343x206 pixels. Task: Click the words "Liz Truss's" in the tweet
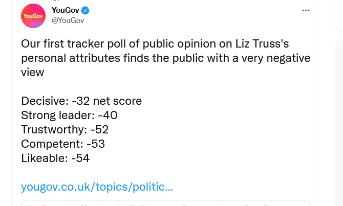(262, 43)
